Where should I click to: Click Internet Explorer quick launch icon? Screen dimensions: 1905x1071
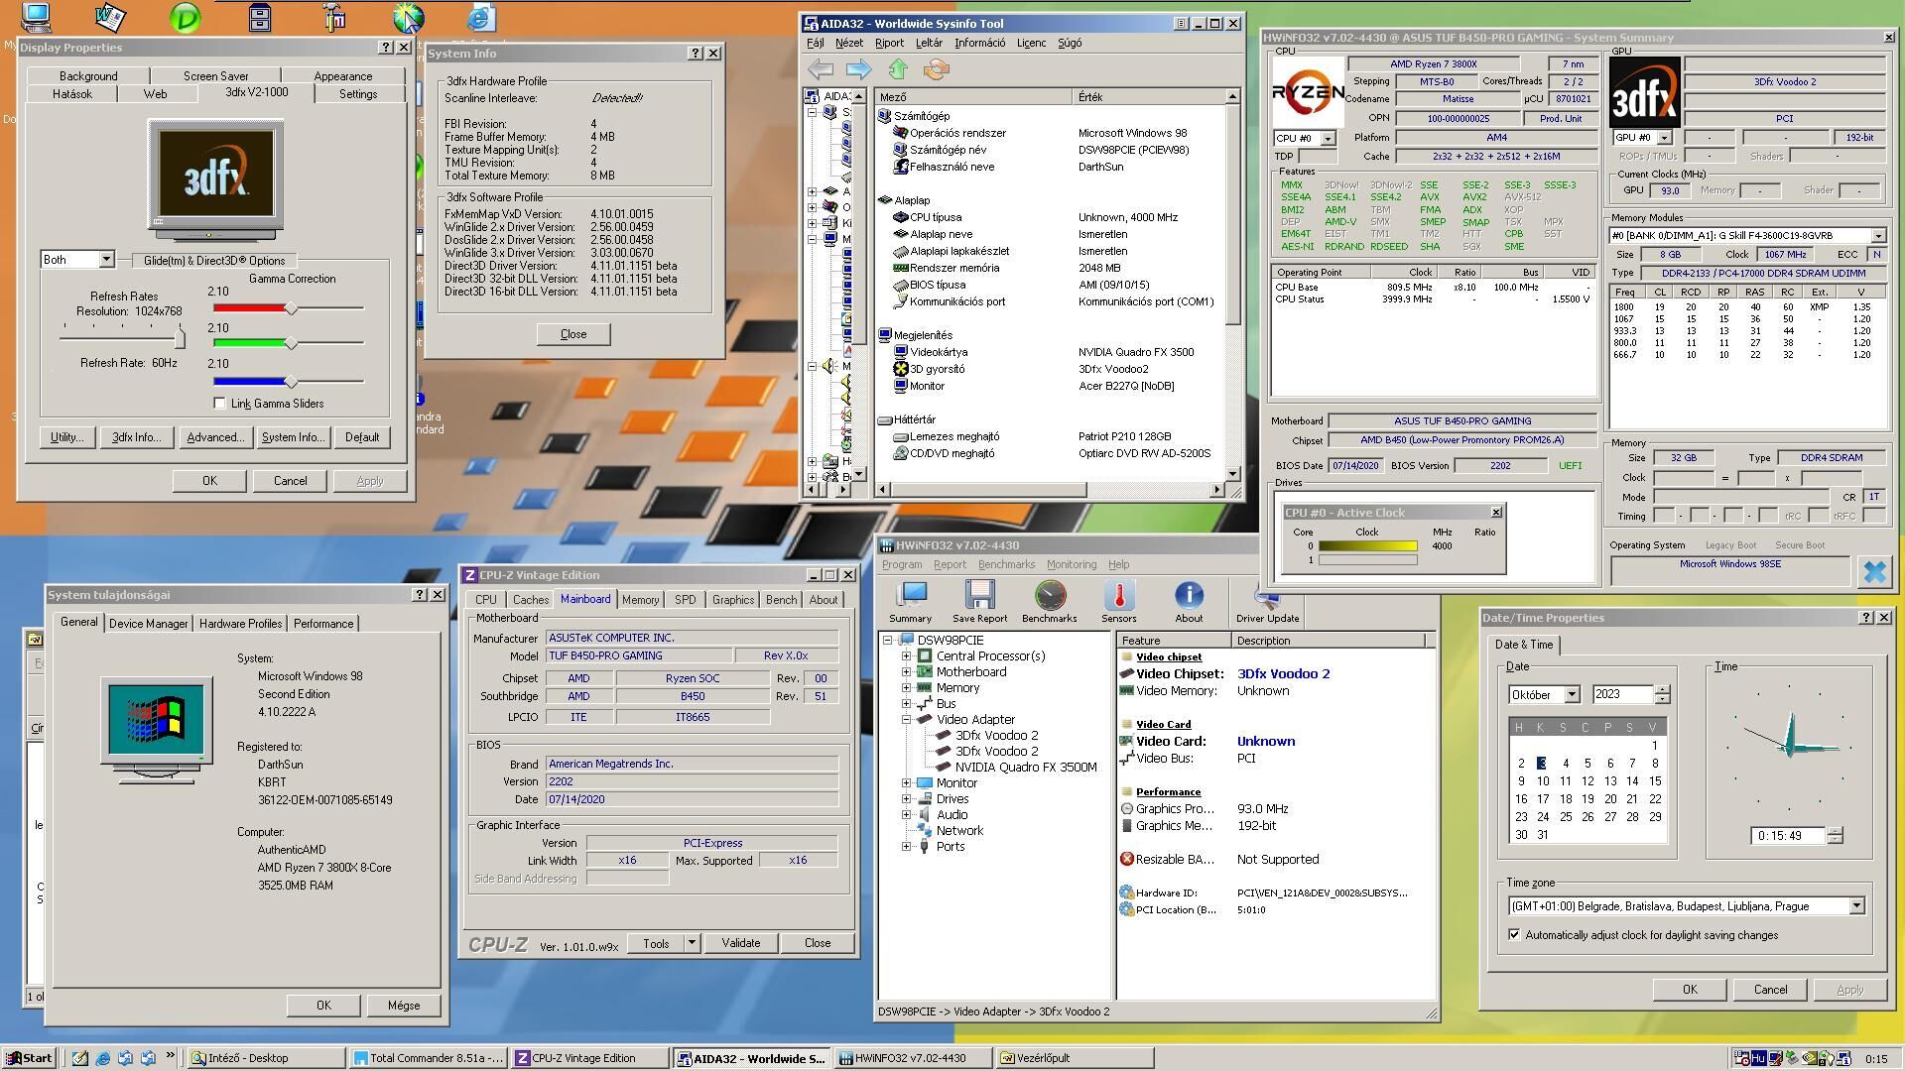tap(102, 1058)
